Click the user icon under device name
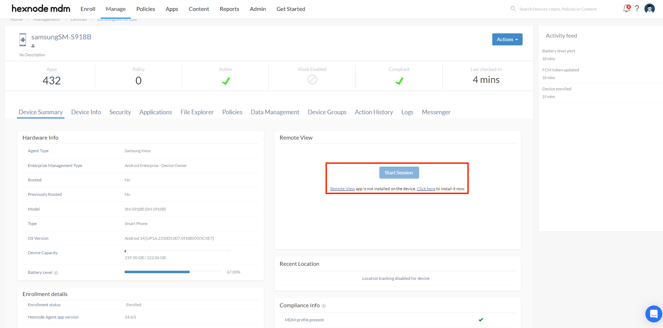This screenshot has width=663, height=328. point(33,46)
